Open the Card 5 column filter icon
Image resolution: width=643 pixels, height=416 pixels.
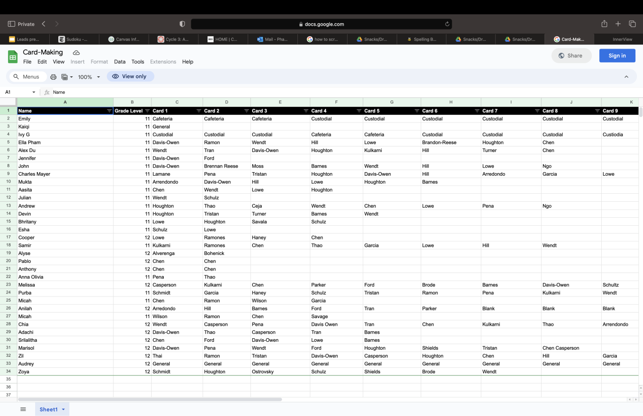[417, 111]
